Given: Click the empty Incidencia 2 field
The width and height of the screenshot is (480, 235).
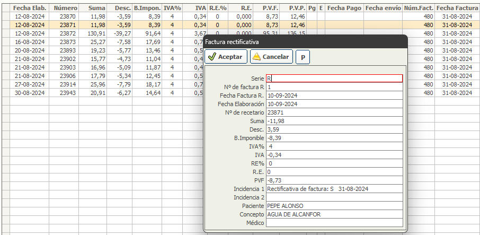Looking at the screenshot, I should pyautogui.click(x=334, y=197).
